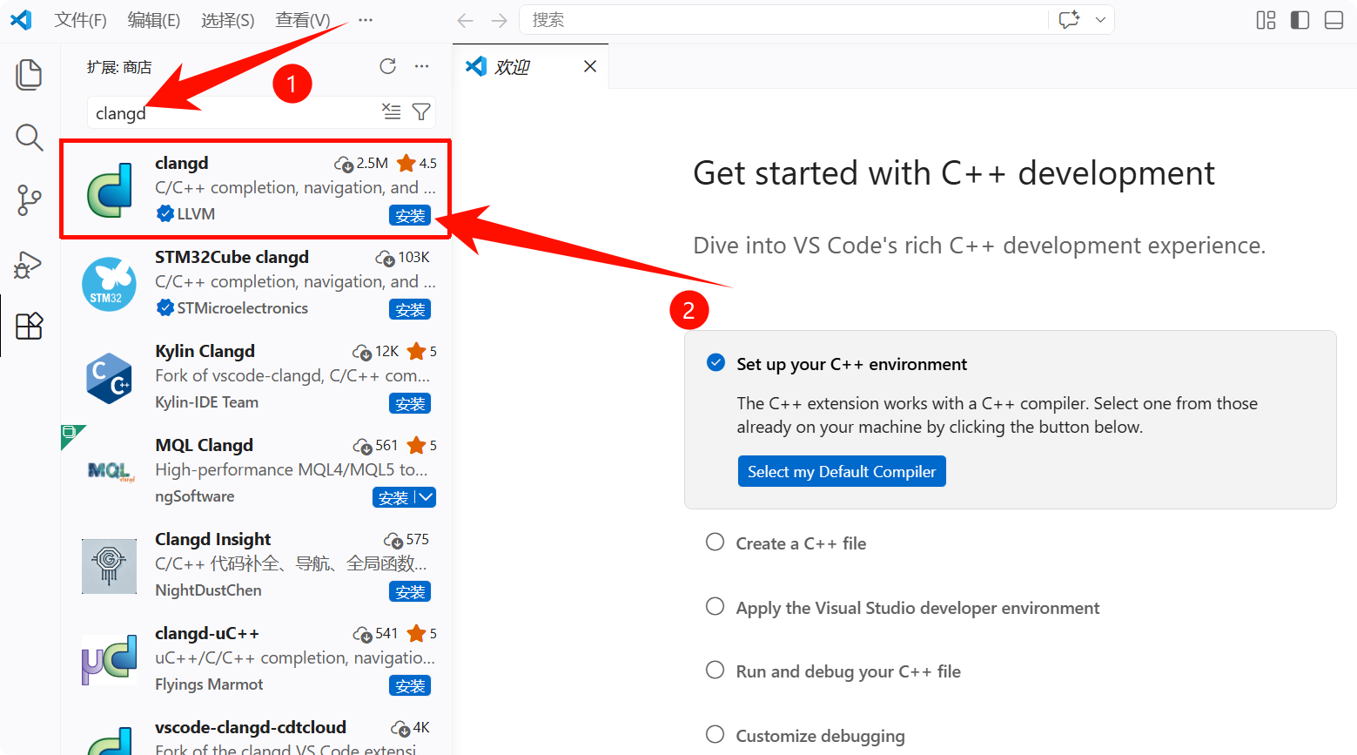1357x755 pixels.
Task: Click the star rating icon on clangd
Action: point(406,163)
